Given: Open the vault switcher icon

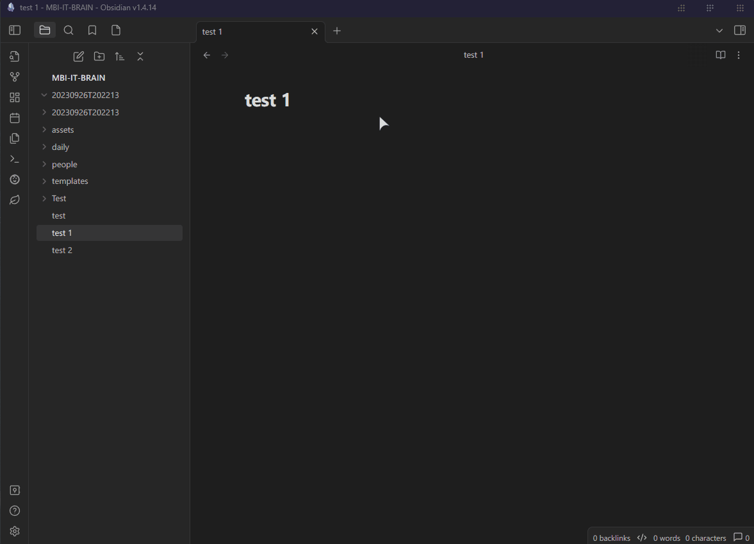Looking at the screenshot, I should tap(15, 490).
